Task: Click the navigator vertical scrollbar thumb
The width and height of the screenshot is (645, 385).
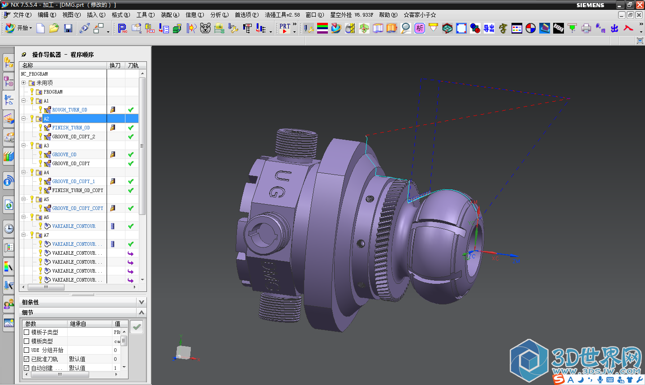Action: (x=142, y=146)
